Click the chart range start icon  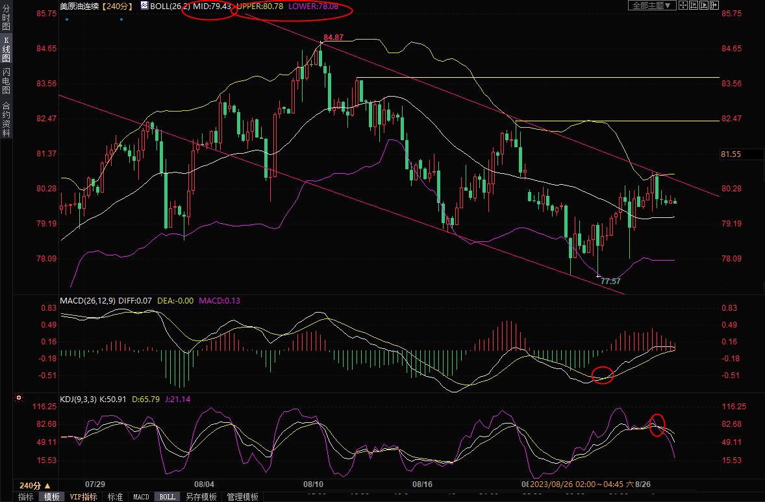695,5
